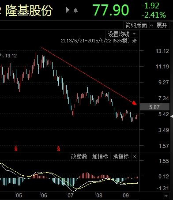Click the second red S marker near 06

tap(59, 149)
